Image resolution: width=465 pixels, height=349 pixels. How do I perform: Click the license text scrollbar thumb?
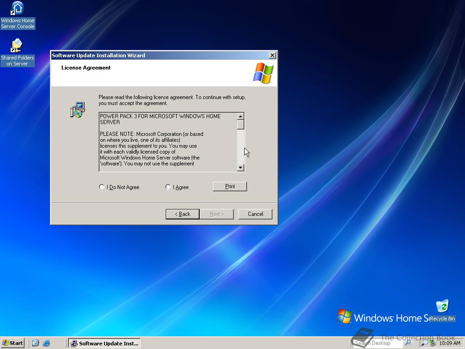pyautogui.click(x=241, y=125)
